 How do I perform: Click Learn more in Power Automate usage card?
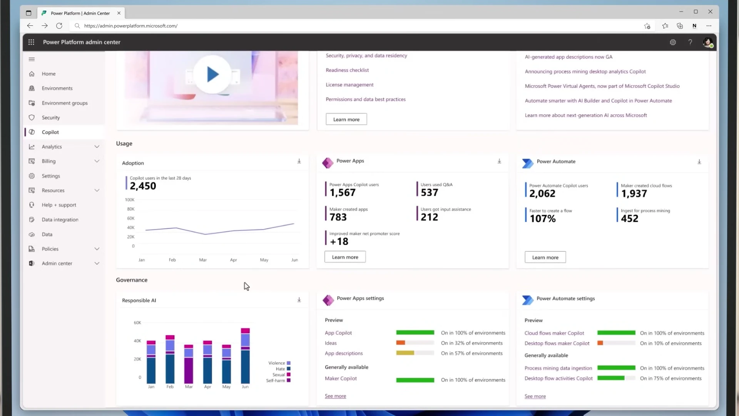coord(545,257)
